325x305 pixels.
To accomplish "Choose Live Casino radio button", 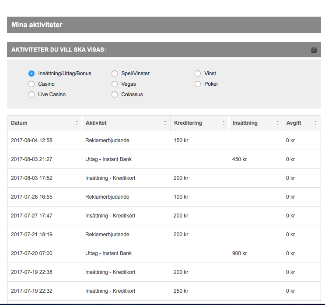I will [31, 95].
